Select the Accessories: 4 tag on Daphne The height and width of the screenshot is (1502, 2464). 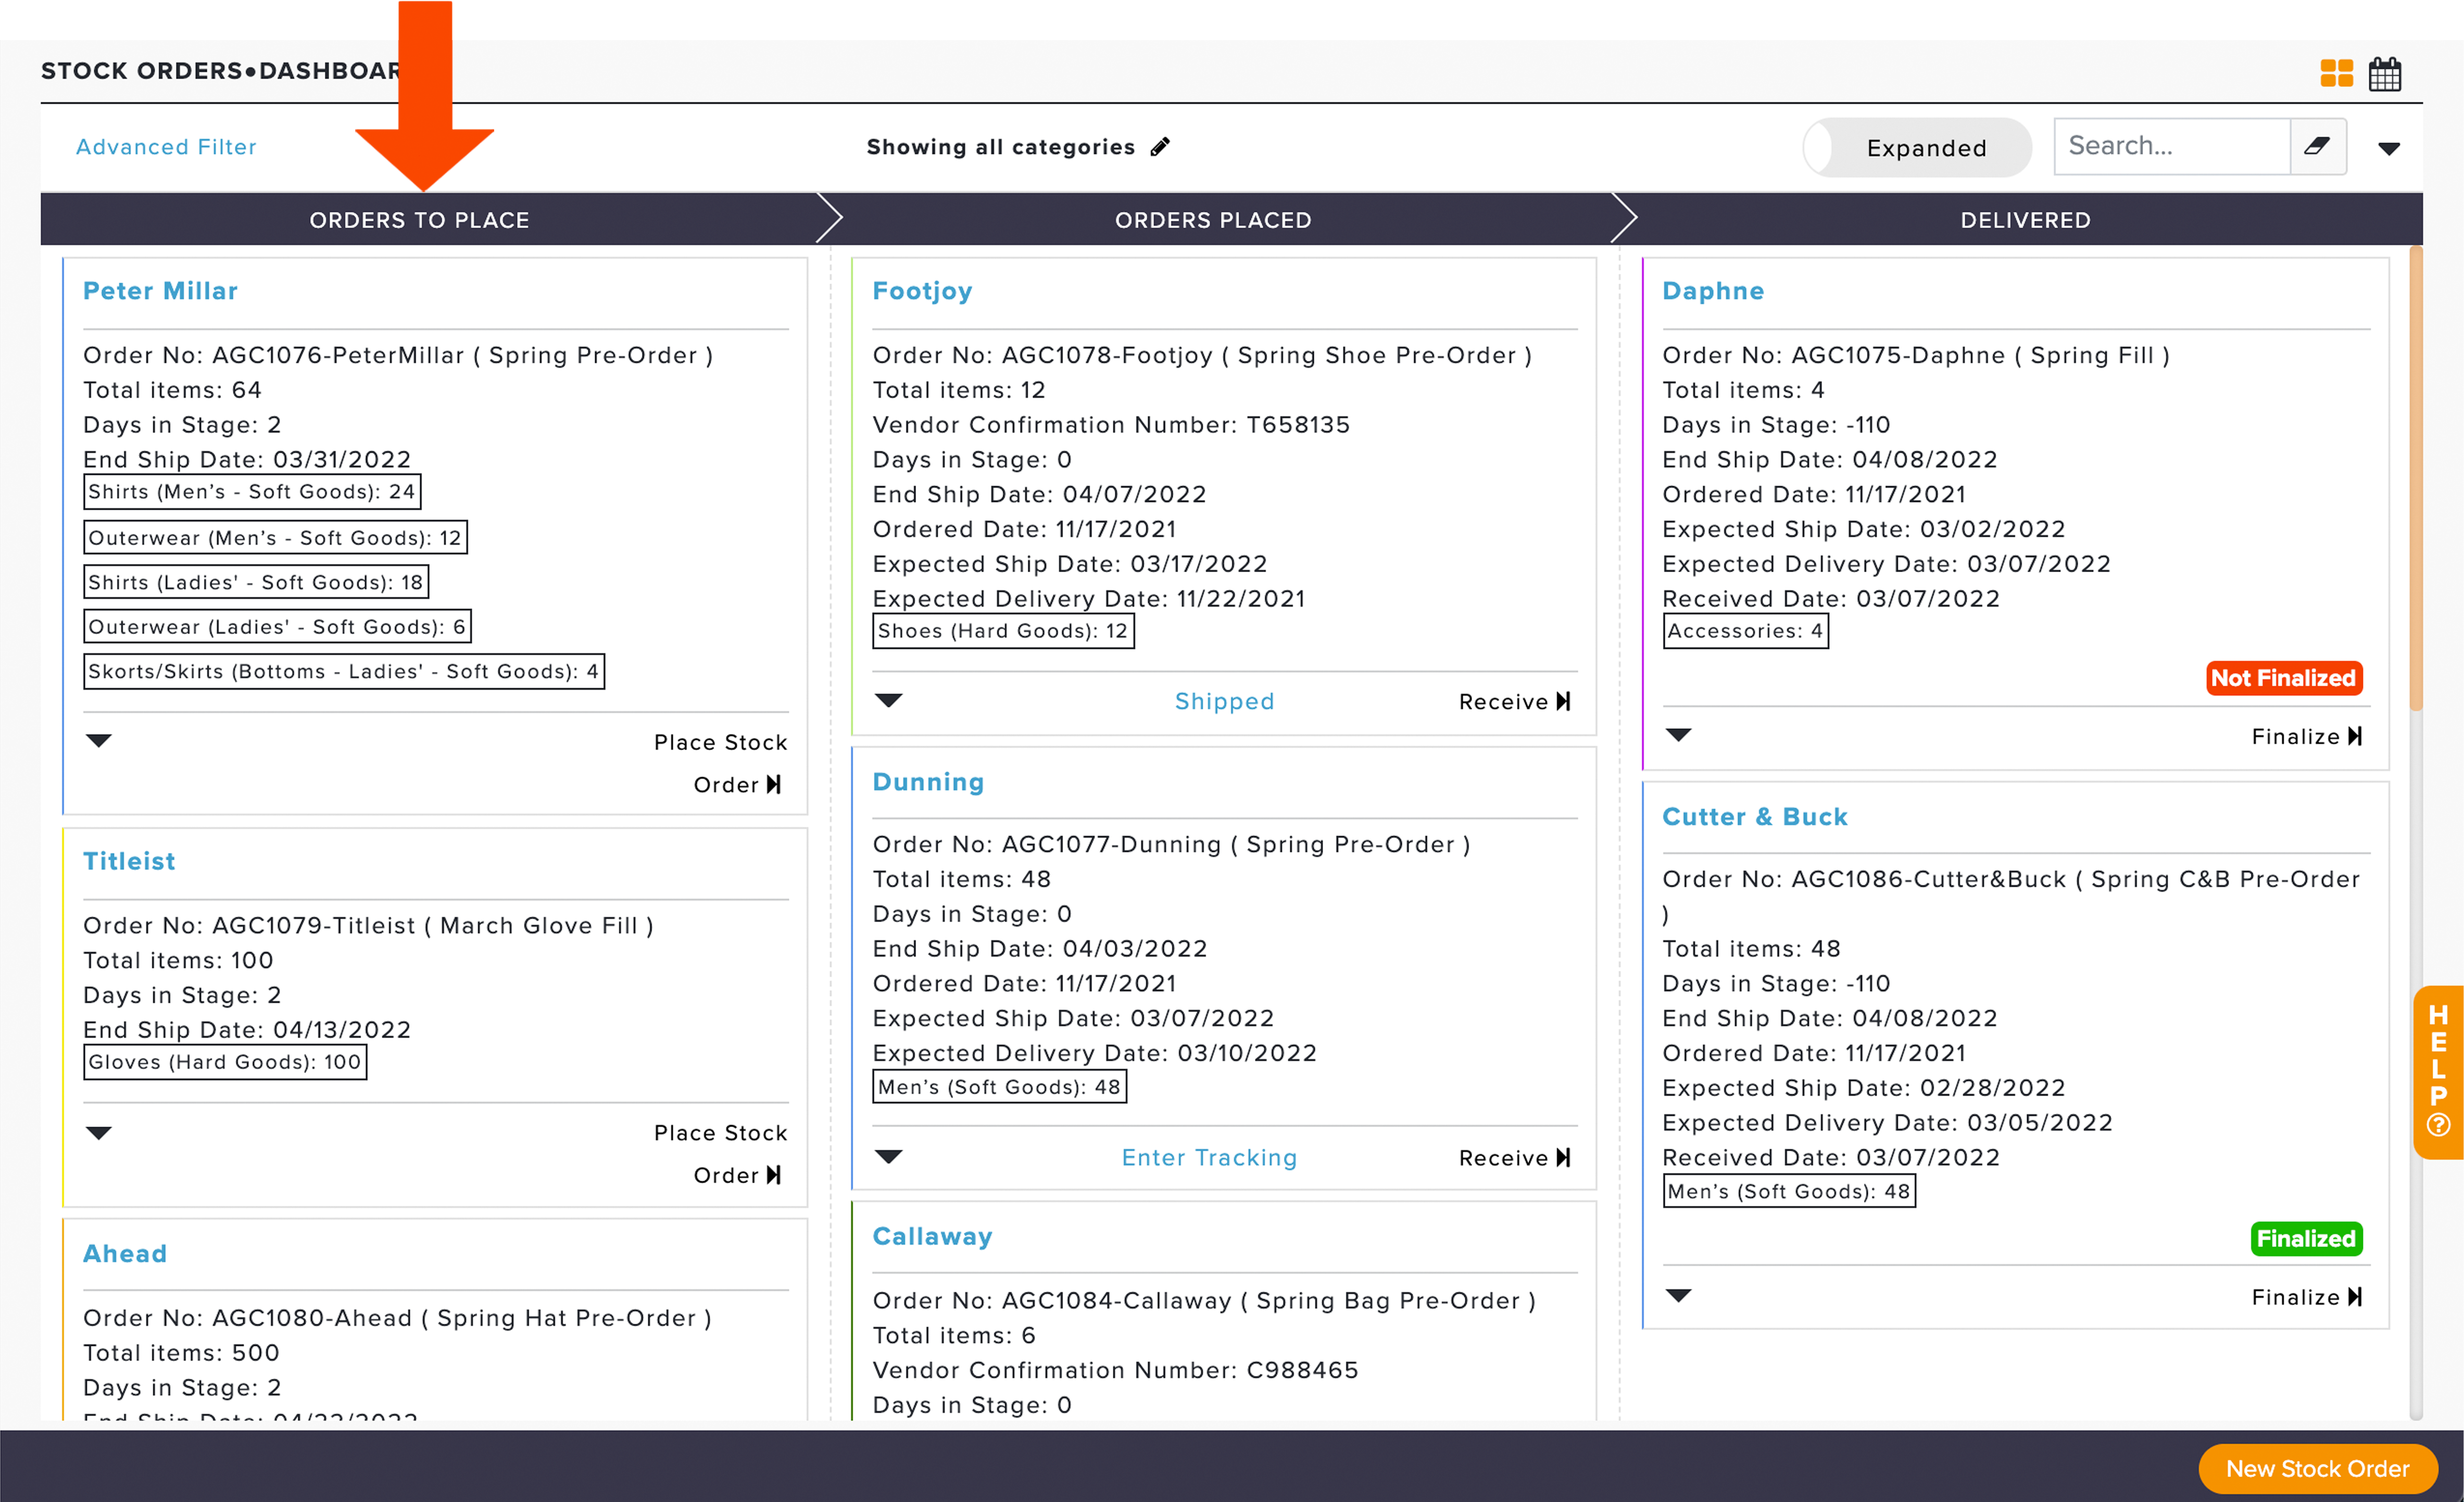pyautogui.click(x=1745, y=631)
